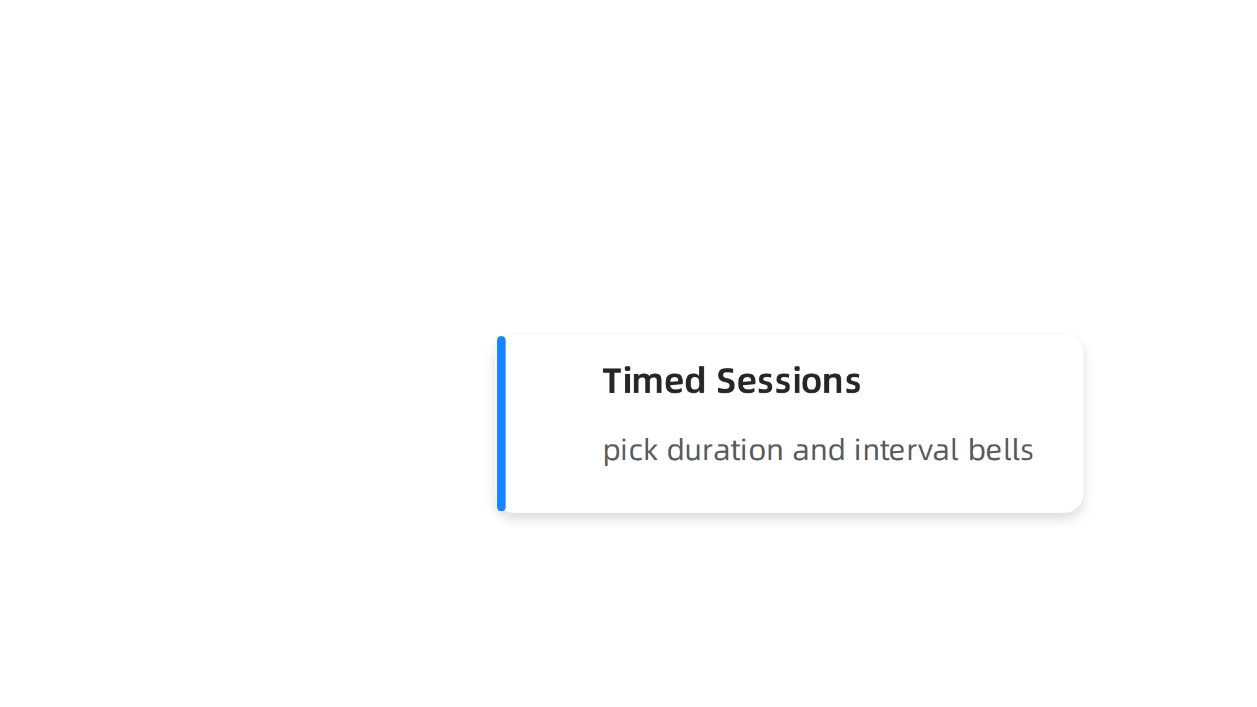Open the Timed Sessions card
Viewport: 1257px width, 707px height.
[x=790, y=424]
